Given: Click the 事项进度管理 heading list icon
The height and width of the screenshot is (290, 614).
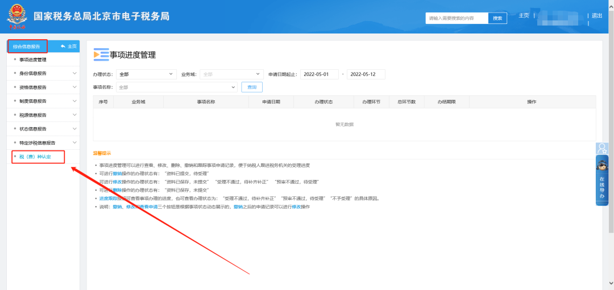Looking at the screenshot, I should click(x=101, y=54).
